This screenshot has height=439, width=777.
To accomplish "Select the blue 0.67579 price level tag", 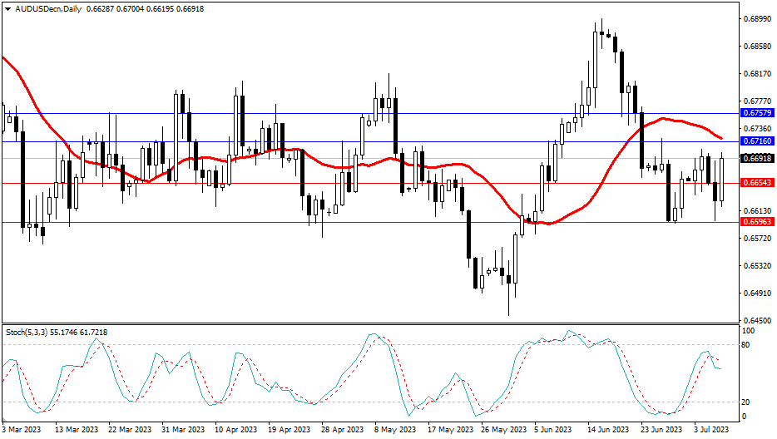I will click(x=756, y=113).
